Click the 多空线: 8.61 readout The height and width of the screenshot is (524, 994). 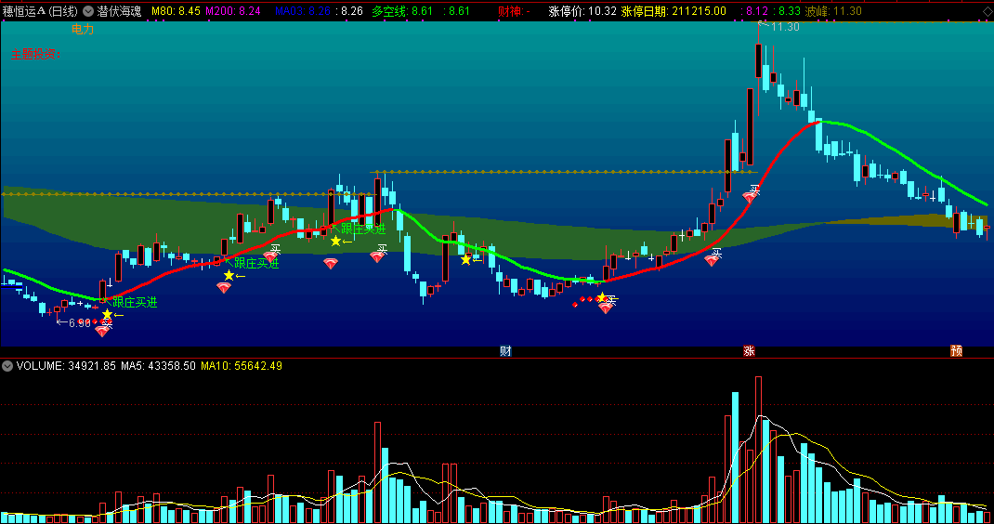click(402, 11)
